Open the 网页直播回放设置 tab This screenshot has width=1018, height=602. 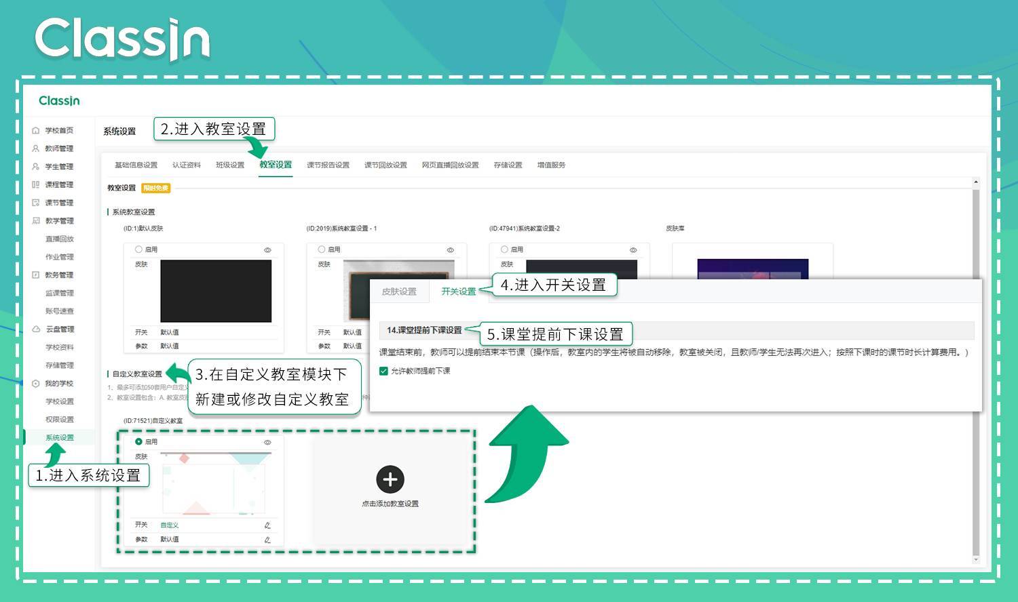coord(450,165)
